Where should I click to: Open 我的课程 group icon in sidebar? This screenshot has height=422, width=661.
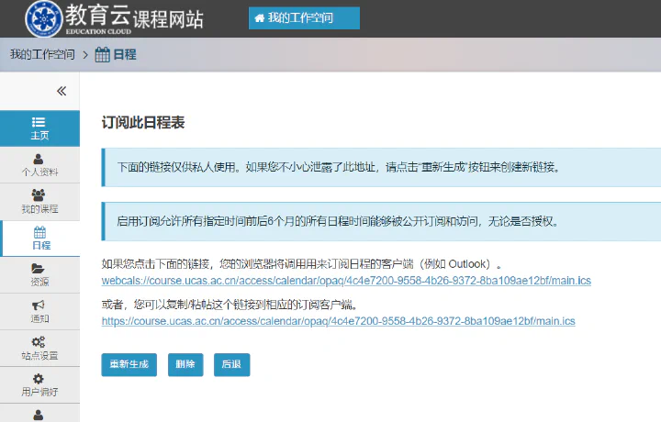pos(39,195)
